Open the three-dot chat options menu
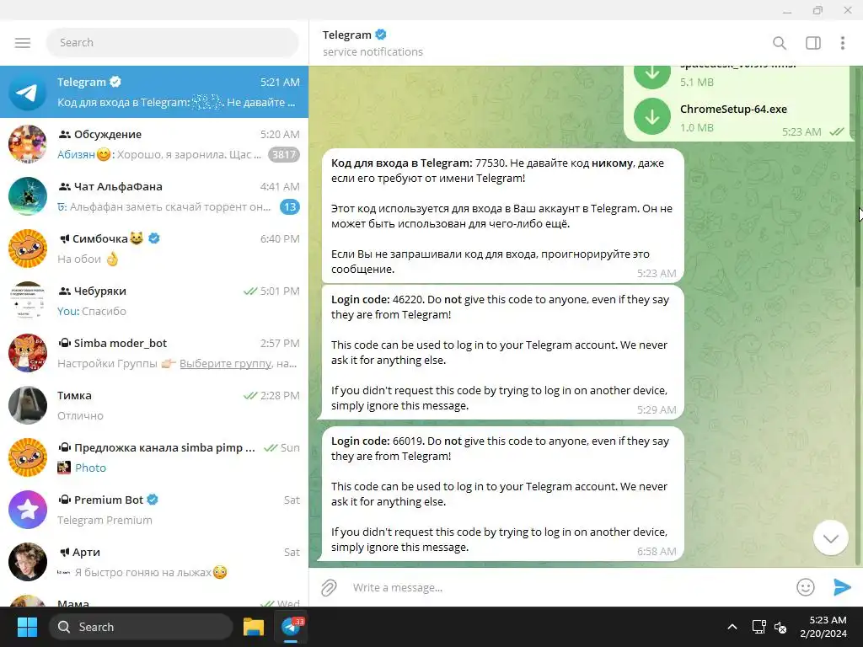Image resolution: width=863 pixels, height=647 pixels. point(843,43)
